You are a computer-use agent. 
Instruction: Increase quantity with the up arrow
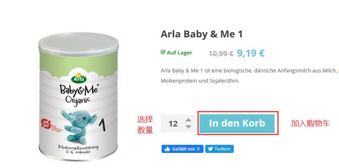click(x=188, y=120)
